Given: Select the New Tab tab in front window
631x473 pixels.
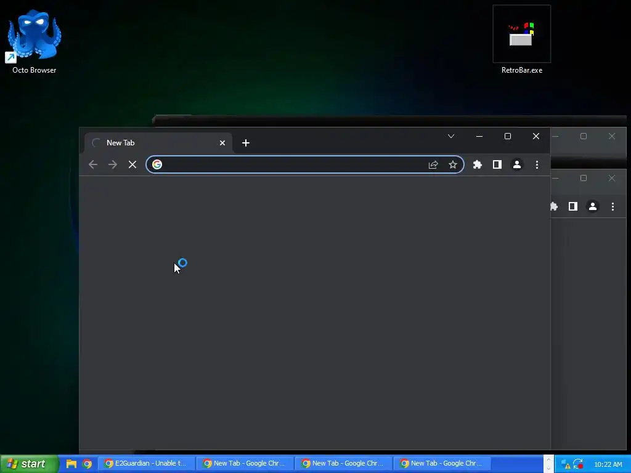Looking at the screenshot, I should pos(158,143).
